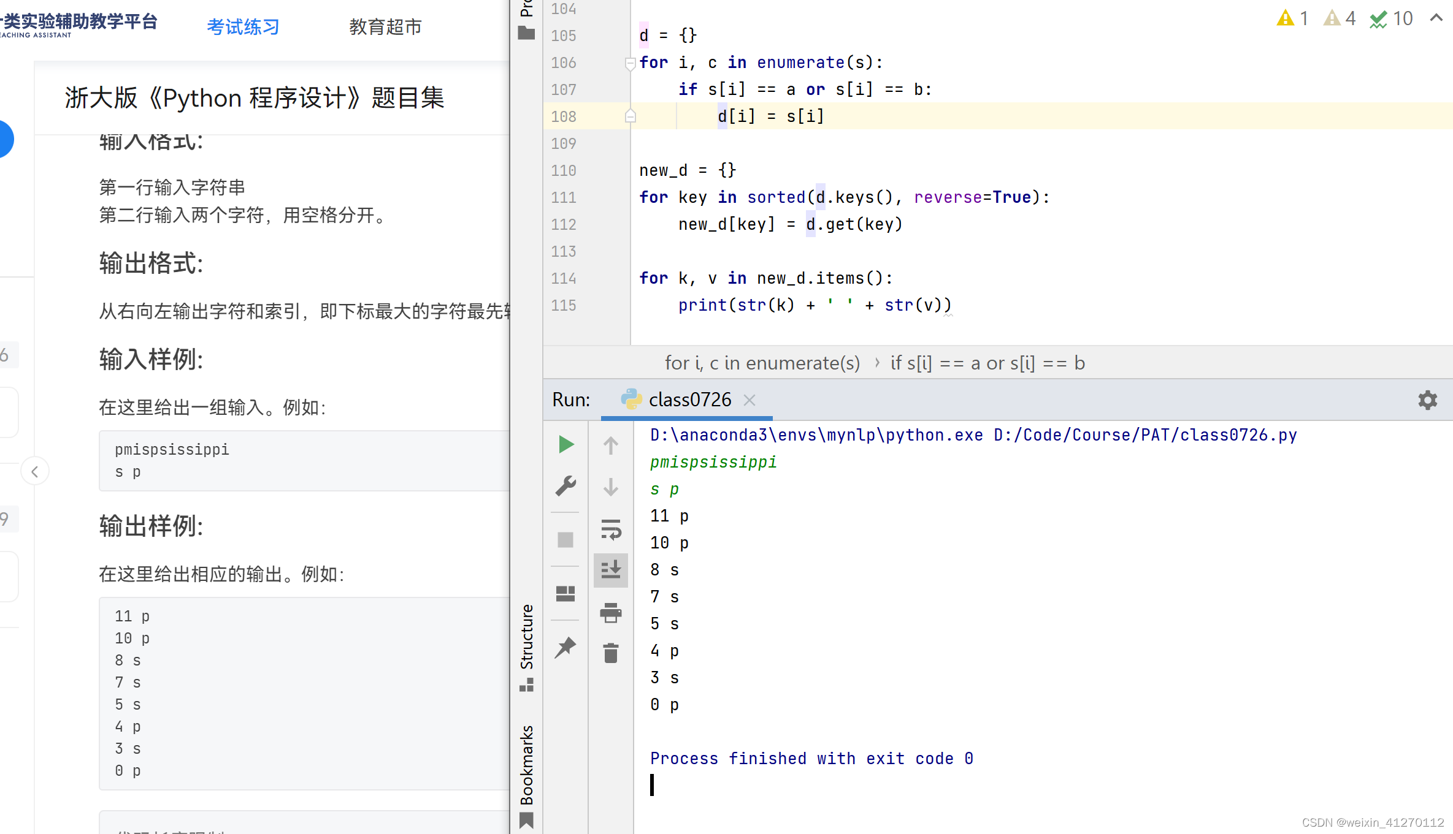
Task: Toggle scroll to end of output
Action: point(611,571)
